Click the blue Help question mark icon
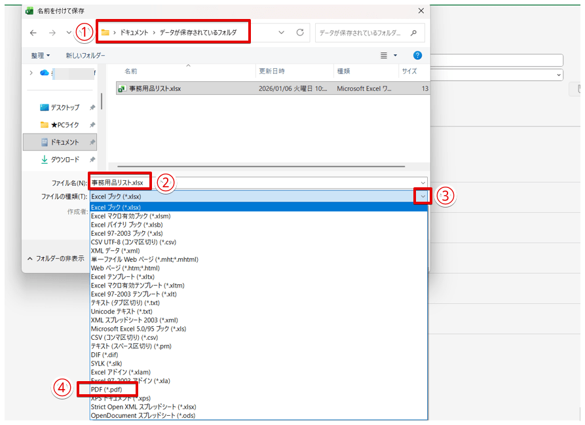 pyautogui.click(x=417, y=55)
